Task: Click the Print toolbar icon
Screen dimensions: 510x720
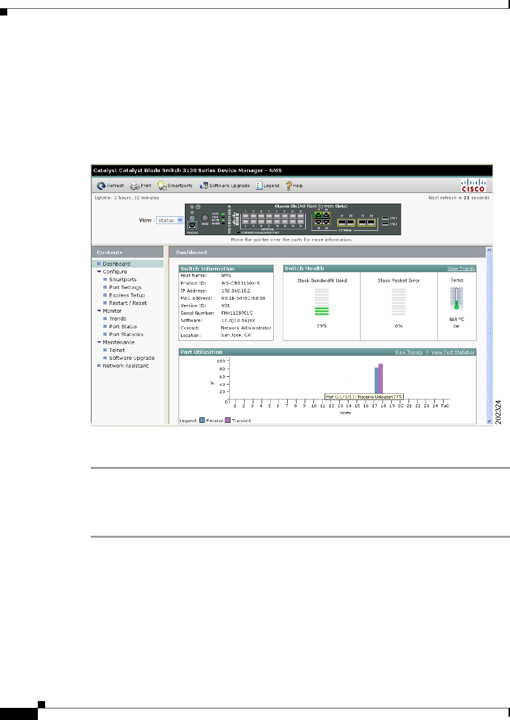Action: tap(135, 186)
